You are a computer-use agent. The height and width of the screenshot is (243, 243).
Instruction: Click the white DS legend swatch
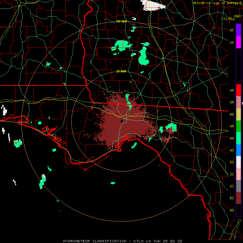tap(238, 162)
